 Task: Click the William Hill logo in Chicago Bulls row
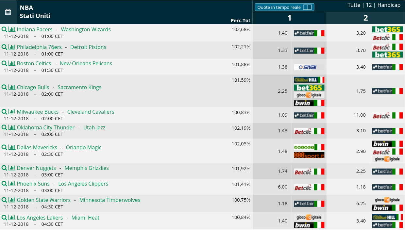tap(309, 80)
